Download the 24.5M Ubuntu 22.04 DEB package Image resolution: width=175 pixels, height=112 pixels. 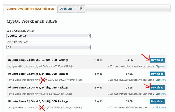tap(157, 88)
